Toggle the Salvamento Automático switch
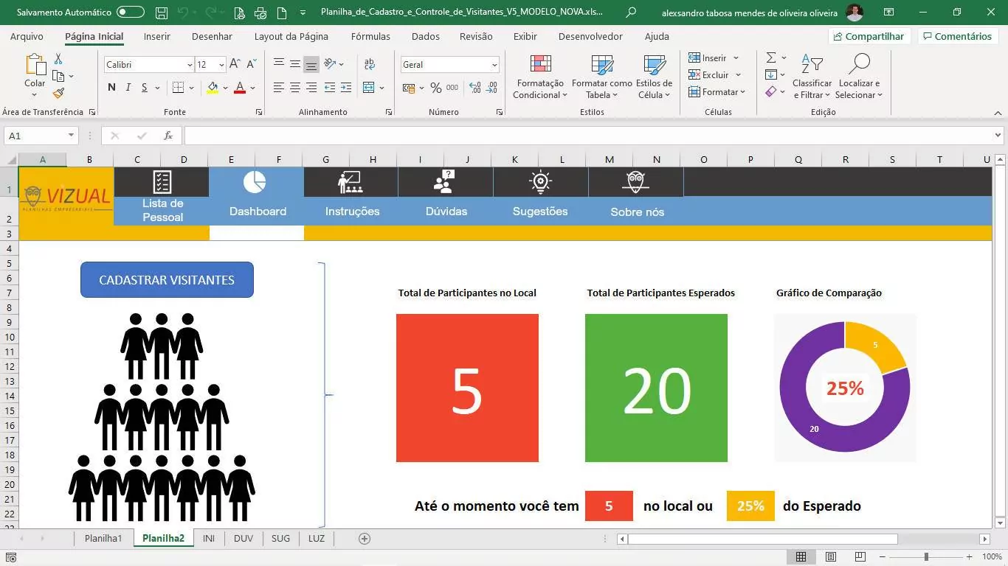Screen dimensions: 1008x566 131,13
